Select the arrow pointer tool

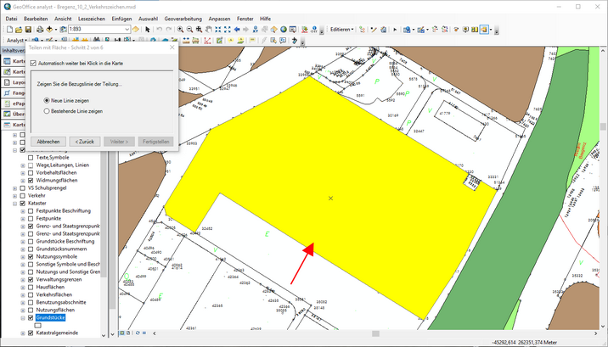148,29
